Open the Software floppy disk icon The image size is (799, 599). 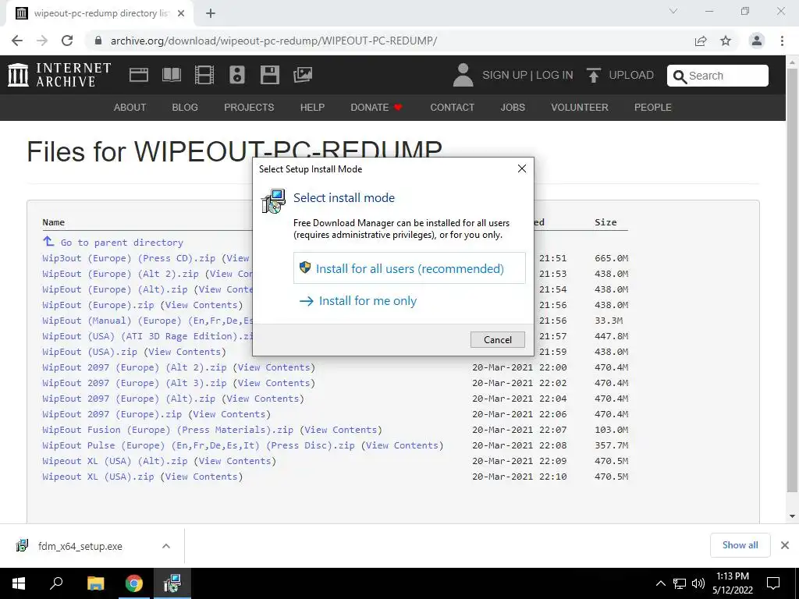(269, 75)
